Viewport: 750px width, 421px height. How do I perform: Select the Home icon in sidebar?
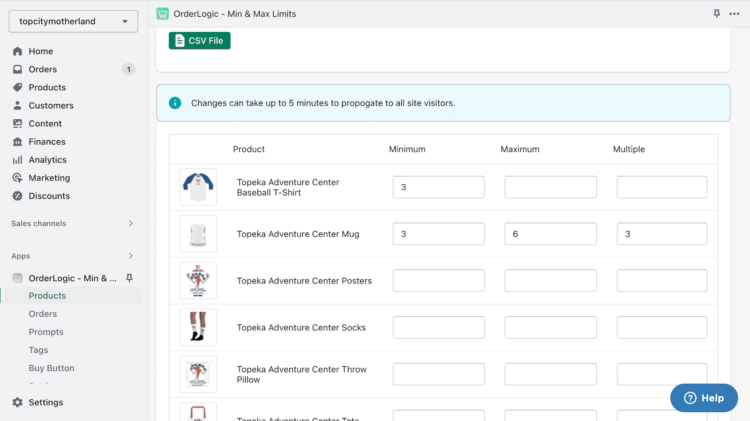pyautogui.click(x=17, y=51)
